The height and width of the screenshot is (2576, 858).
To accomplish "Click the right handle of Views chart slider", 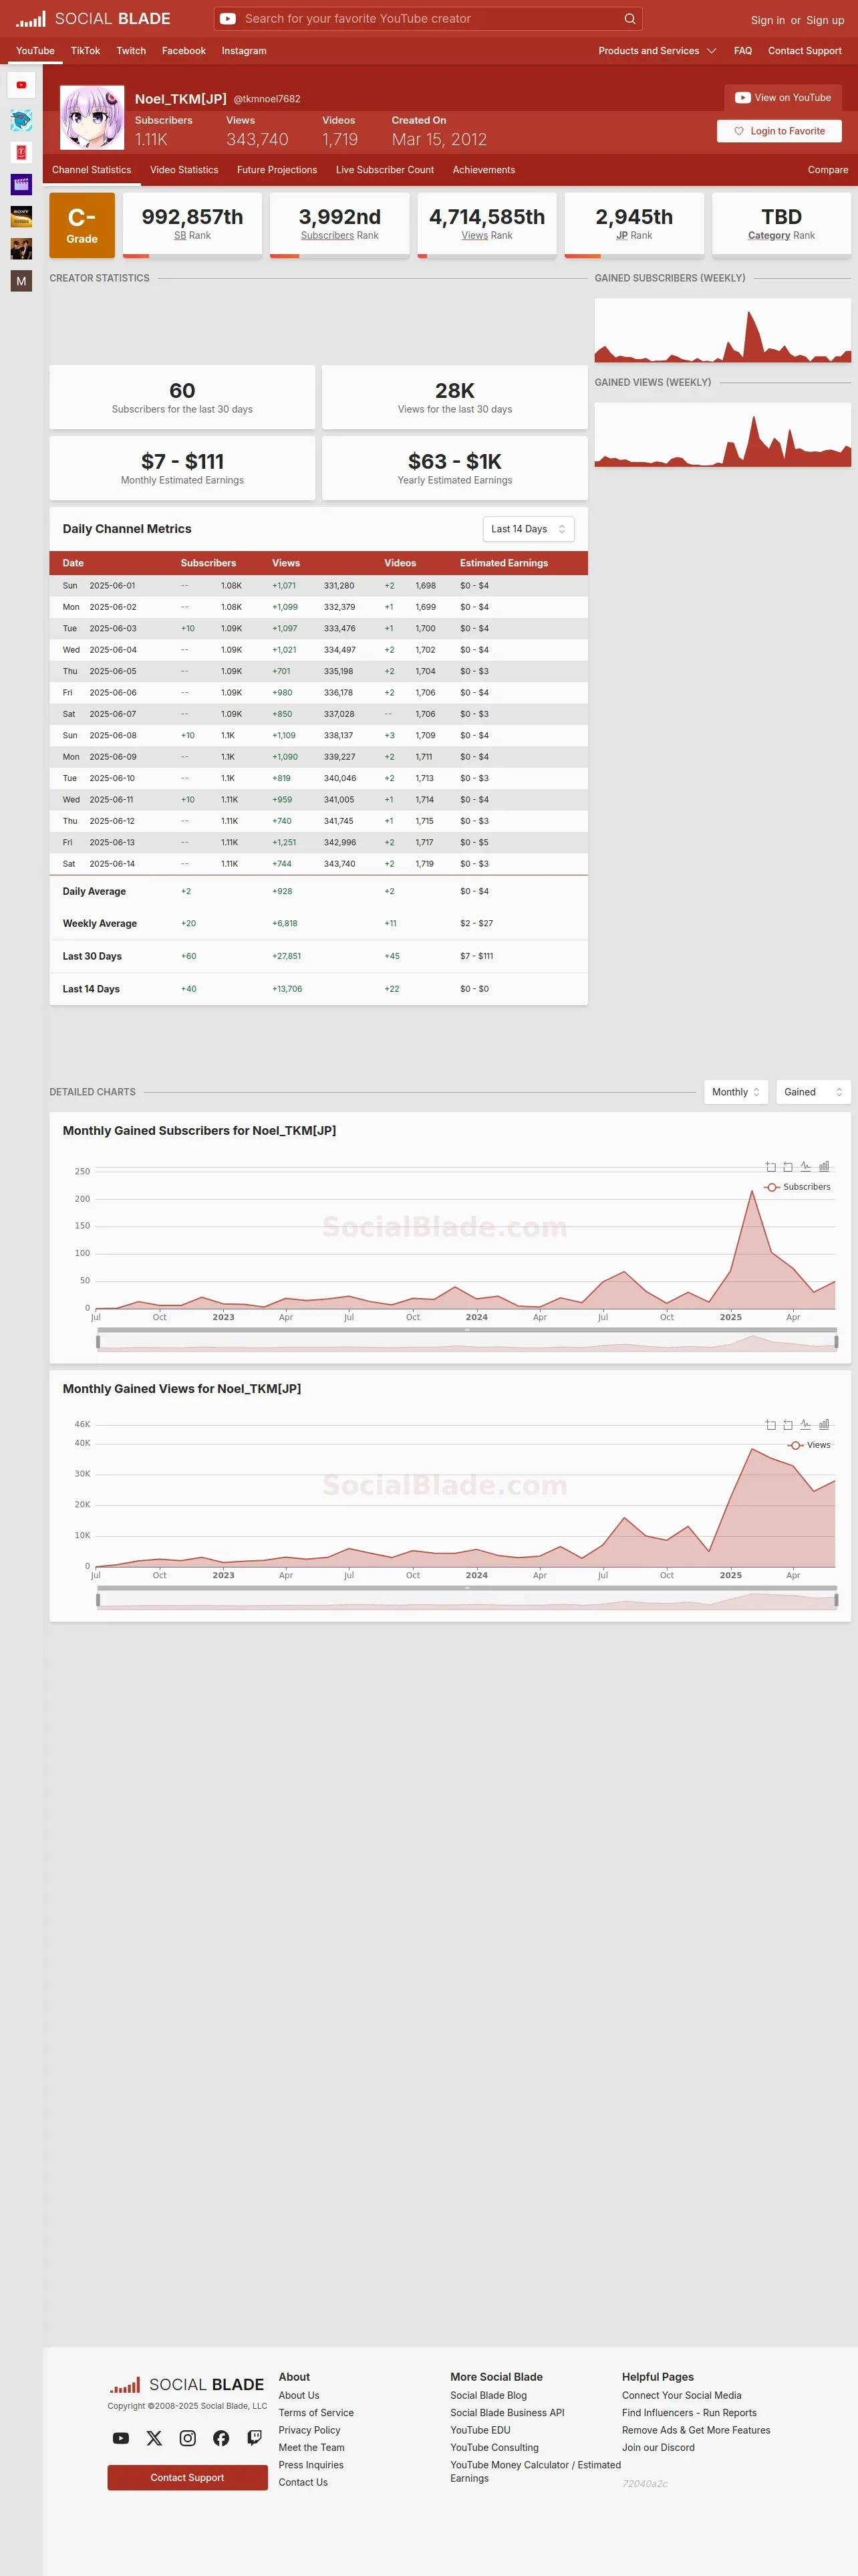I will point(836,1600).
